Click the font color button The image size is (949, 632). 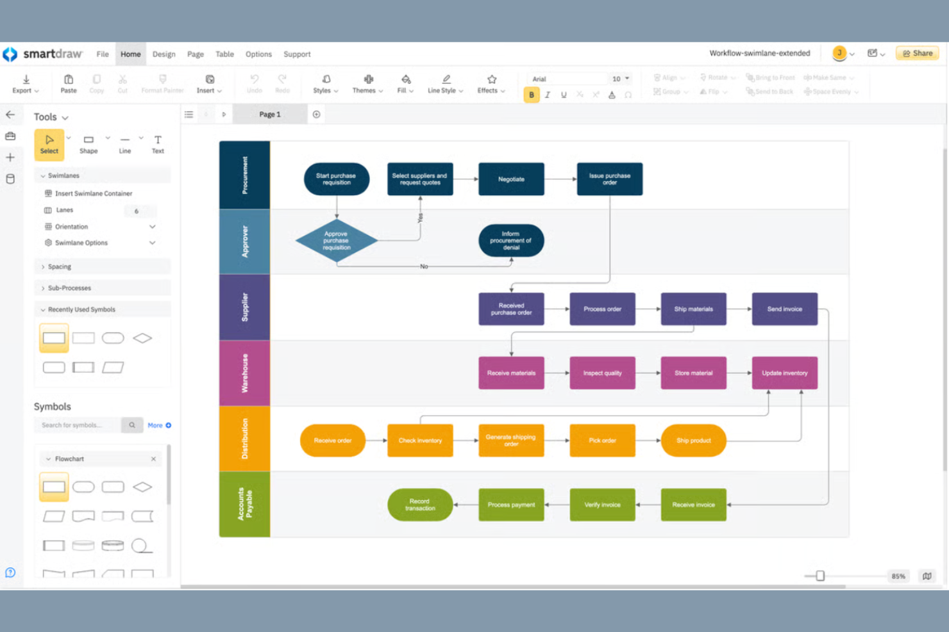pos(612,95)
